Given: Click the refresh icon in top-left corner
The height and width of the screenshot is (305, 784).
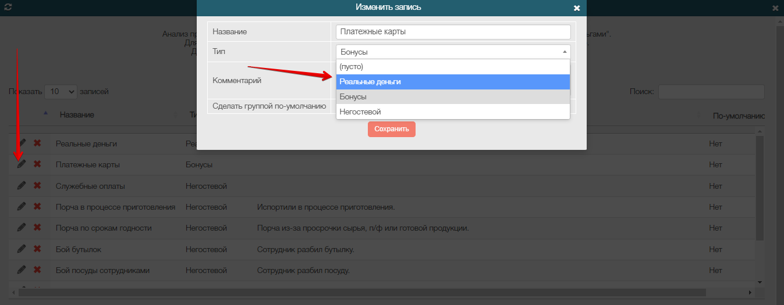Looking at the screenshot, I should [8, 8].
